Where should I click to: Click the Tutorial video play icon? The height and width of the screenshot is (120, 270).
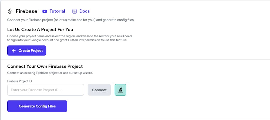45,11
